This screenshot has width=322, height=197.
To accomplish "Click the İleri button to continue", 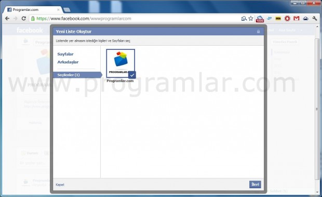I will tap(255, 185).
